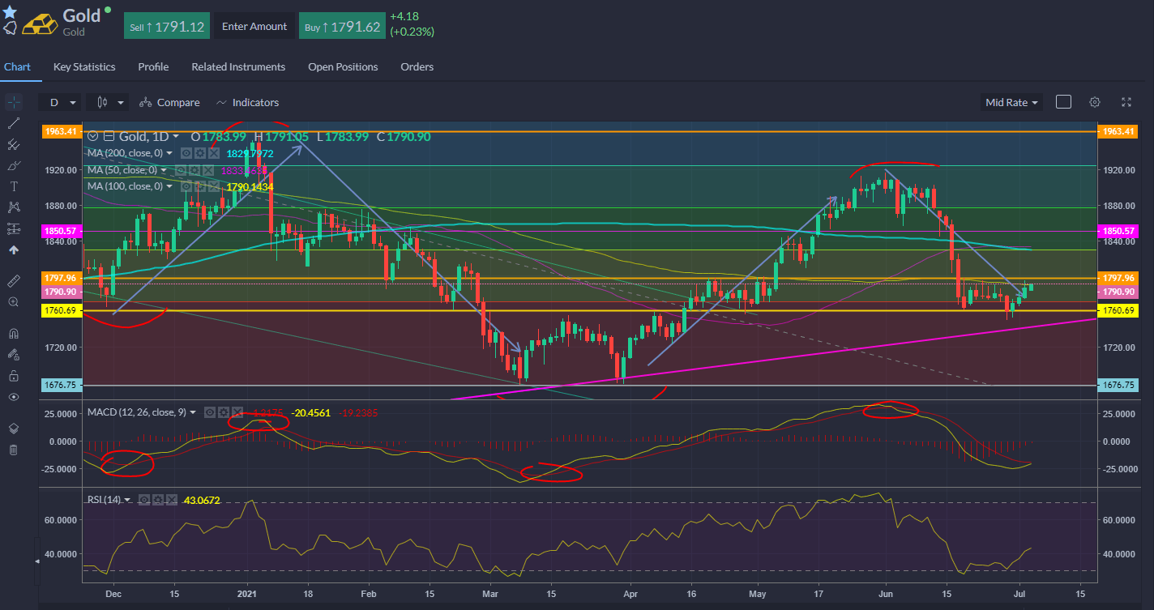Image resolution: width=1154 pixels, height=610 pixels.
Task: Remove the MA 200 indicator
Action: (x=213, y=153)
